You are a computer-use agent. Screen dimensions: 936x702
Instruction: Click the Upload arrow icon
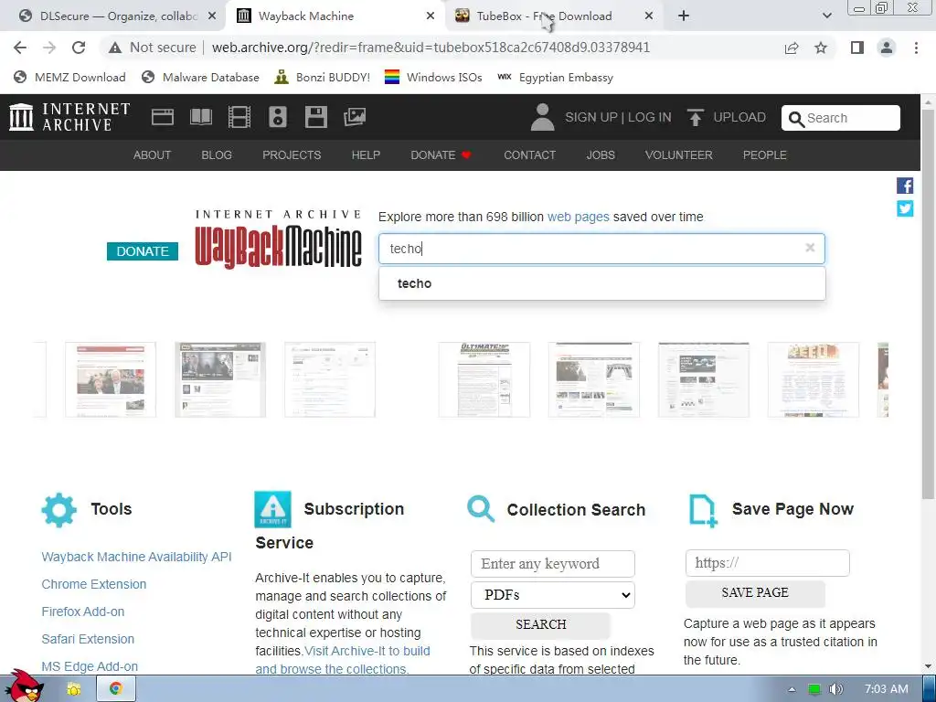click(695, 117)
